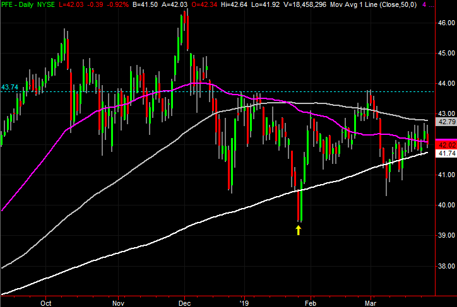Click the 46.00 price axis label
The height and width of the screenshot is (307, 457).
[446, 23]
